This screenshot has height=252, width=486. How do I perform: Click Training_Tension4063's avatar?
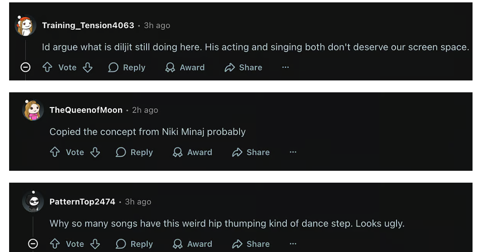point(25,25)
